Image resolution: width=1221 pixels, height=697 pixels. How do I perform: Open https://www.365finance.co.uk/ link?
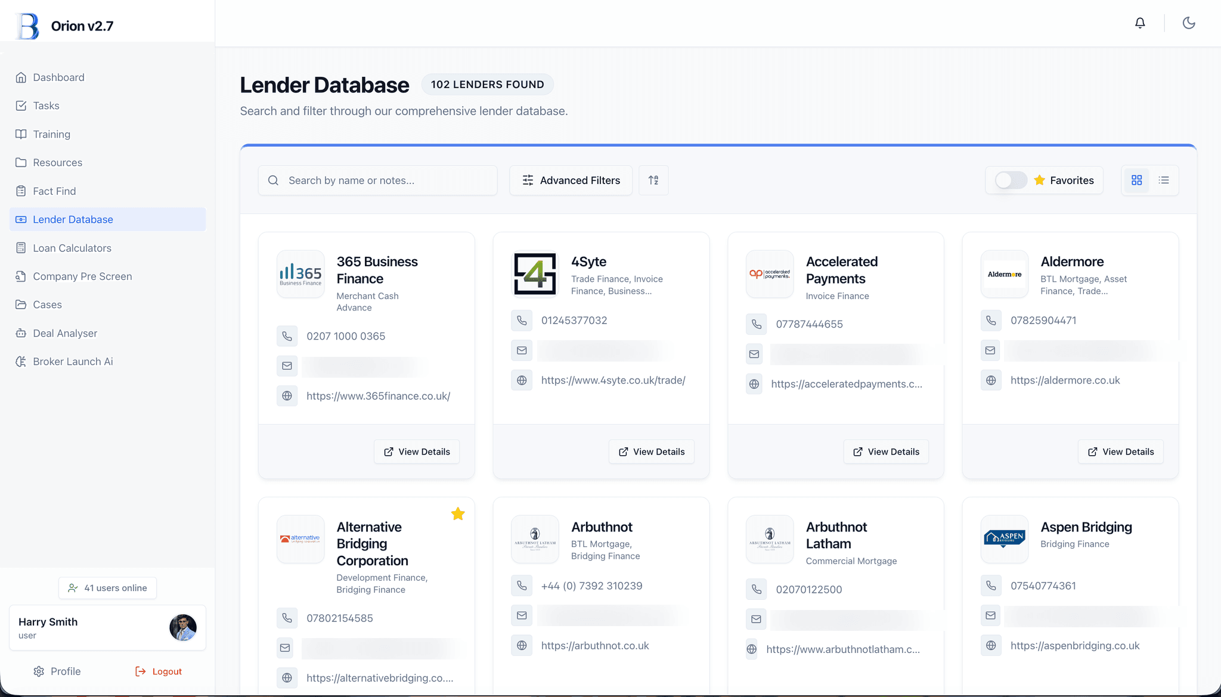378,396
